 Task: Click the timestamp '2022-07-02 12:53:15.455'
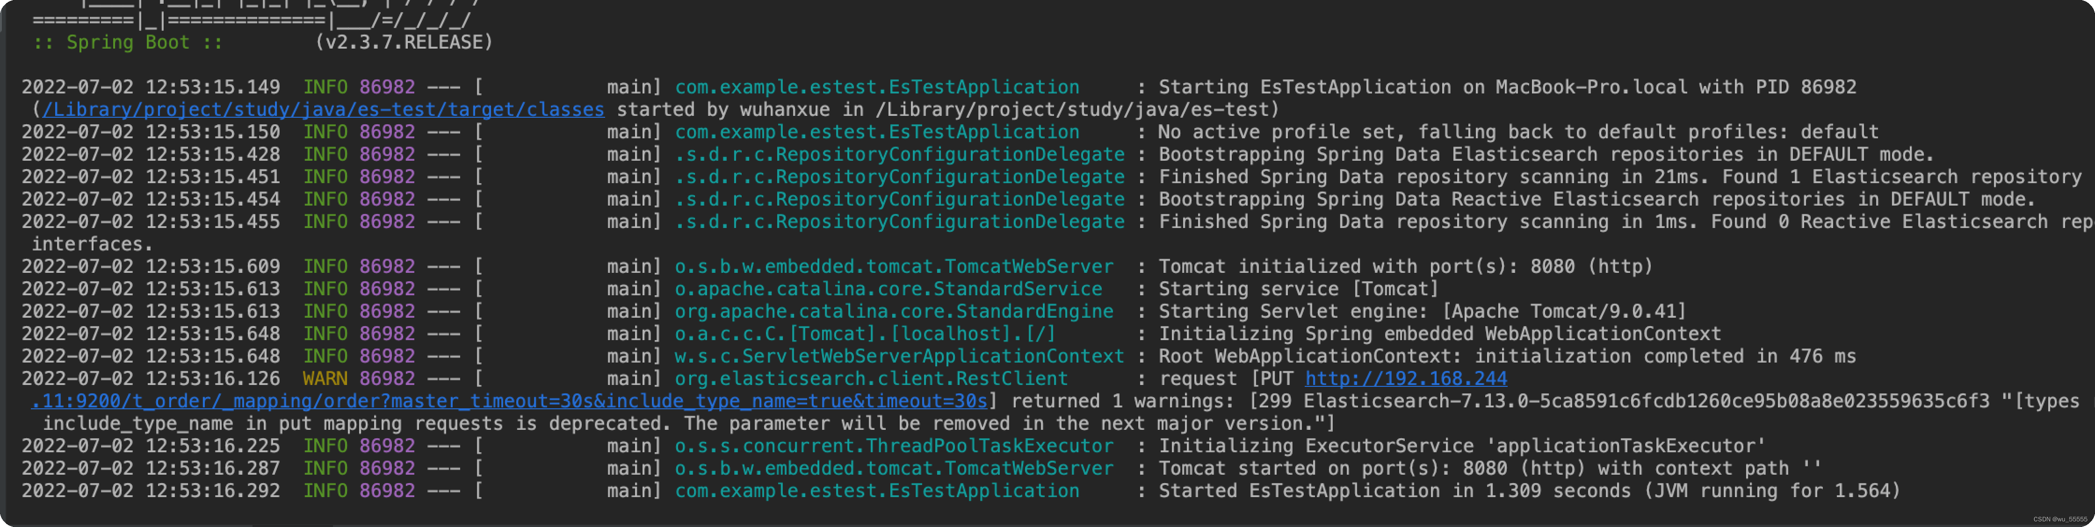[x=151, y=221]
